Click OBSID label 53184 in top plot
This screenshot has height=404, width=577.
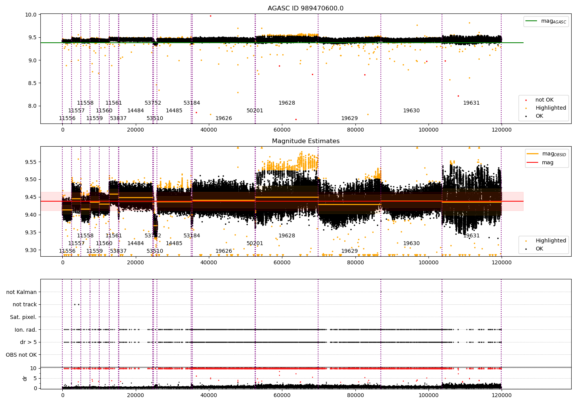(x=192, y=103)
